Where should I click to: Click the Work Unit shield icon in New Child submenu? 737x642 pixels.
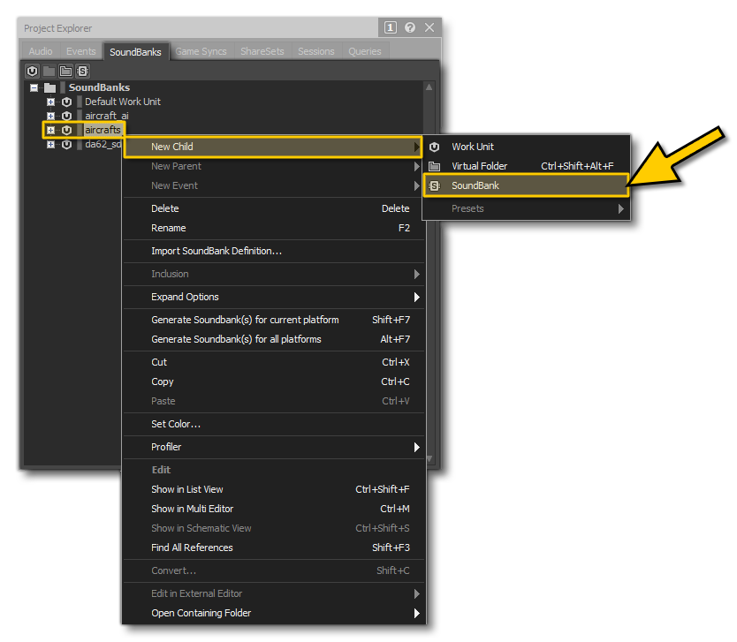click(x=433, y=147)
